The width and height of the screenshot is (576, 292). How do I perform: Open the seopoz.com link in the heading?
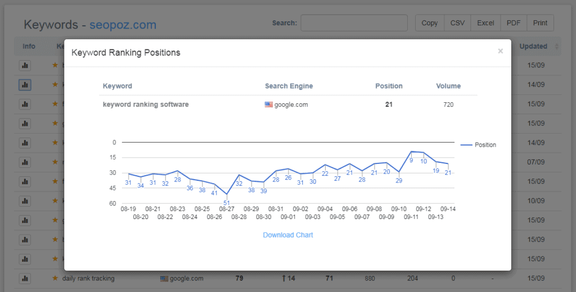123,25
